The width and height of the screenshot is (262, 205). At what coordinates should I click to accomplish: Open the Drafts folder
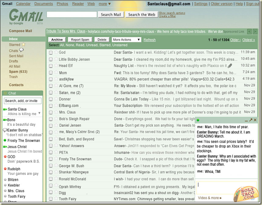(13, 61)
